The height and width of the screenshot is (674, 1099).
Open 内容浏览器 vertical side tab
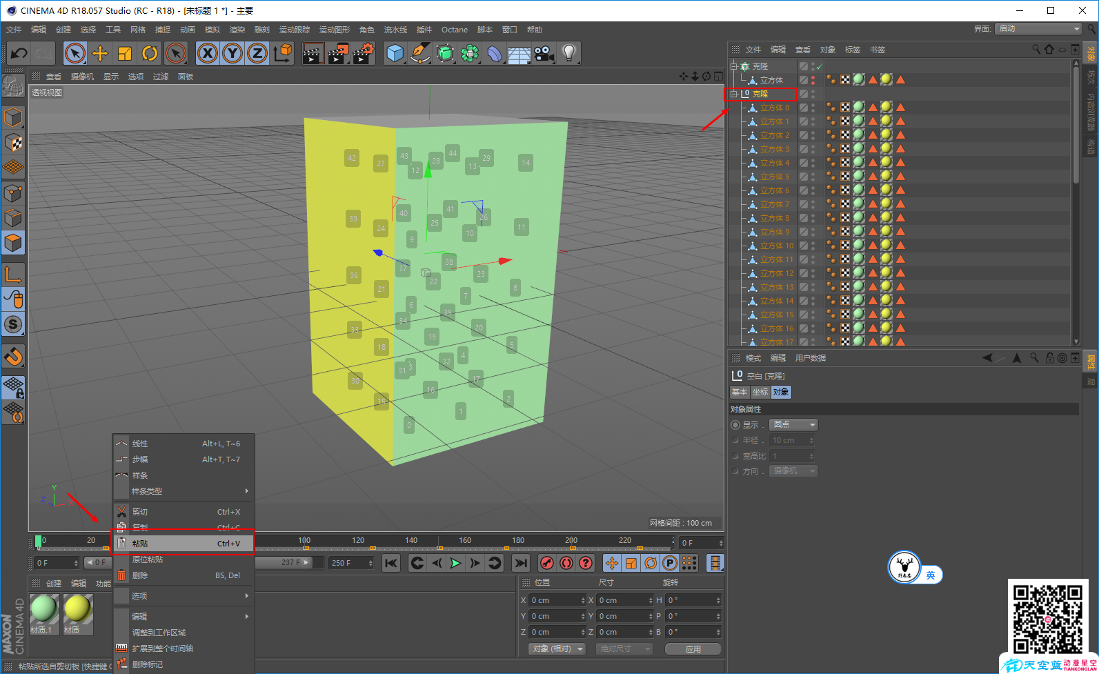click(1091, 112)
